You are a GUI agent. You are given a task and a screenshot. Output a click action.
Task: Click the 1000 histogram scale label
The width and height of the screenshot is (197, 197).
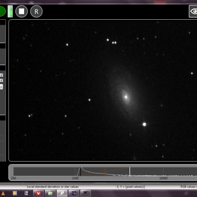click(75, 178)
